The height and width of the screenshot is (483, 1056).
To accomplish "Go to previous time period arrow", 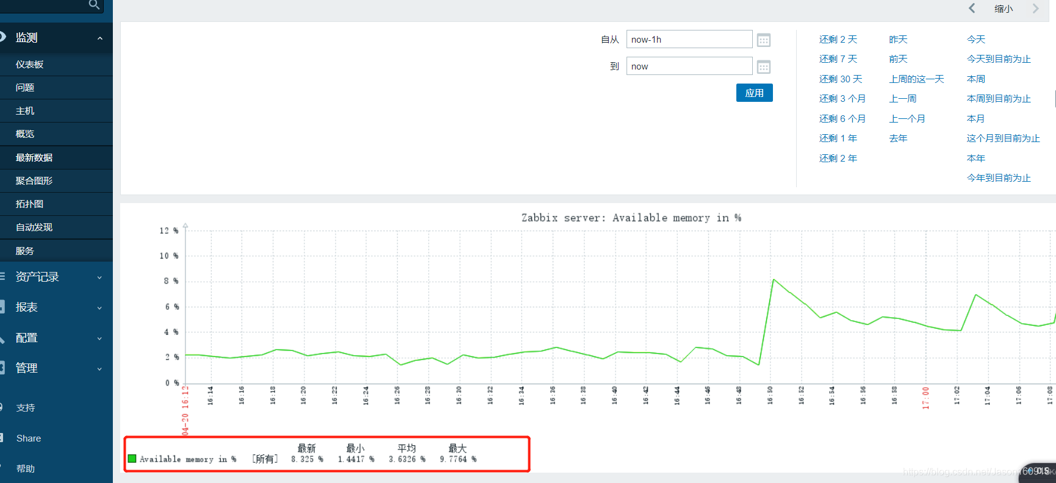I will click(972, 8).
